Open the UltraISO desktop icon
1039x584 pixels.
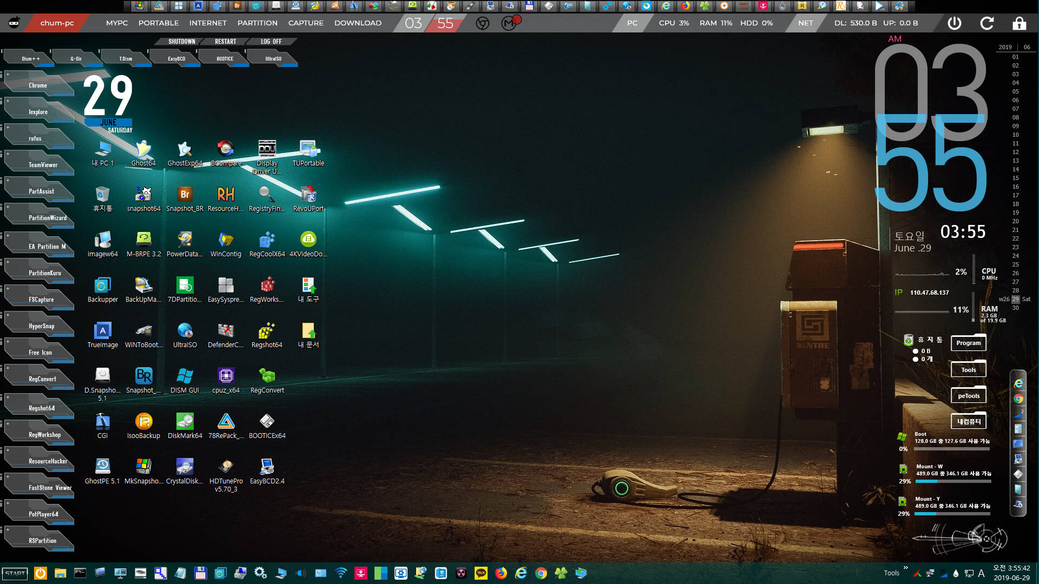(x=185, y=335)
